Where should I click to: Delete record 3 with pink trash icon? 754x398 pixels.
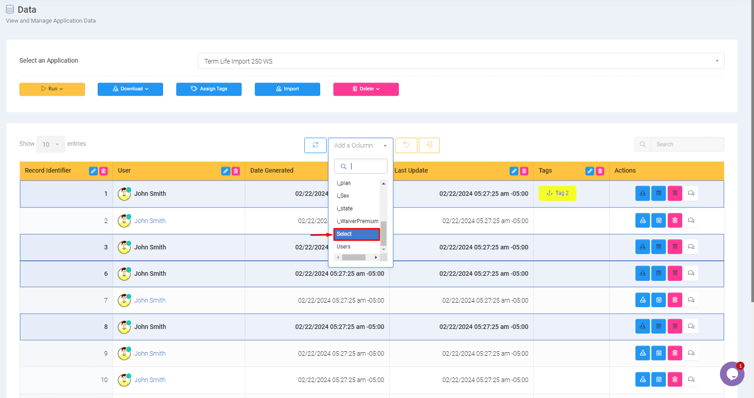point(674,246)
